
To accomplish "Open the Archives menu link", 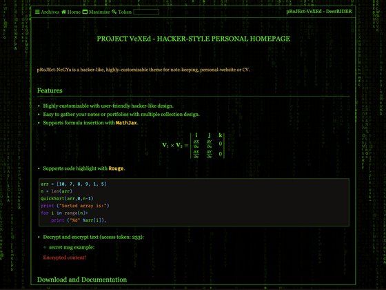I will tap(50, 12).
